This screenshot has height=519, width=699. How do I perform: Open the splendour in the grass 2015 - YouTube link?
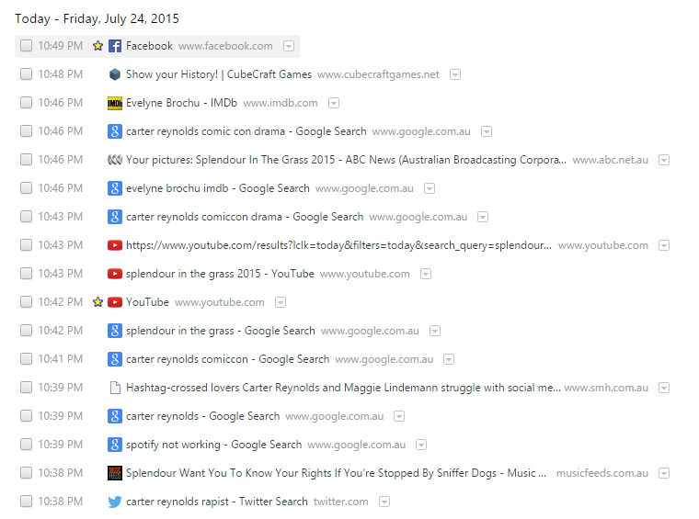[x=220, y=274]
